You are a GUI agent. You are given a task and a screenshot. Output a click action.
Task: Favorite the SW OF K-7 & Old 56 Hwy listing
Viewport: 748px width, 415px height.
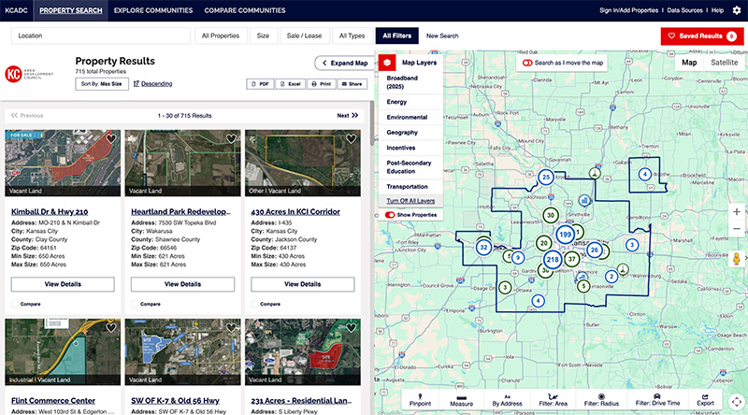pyautogui.click(x=231, y=328)
